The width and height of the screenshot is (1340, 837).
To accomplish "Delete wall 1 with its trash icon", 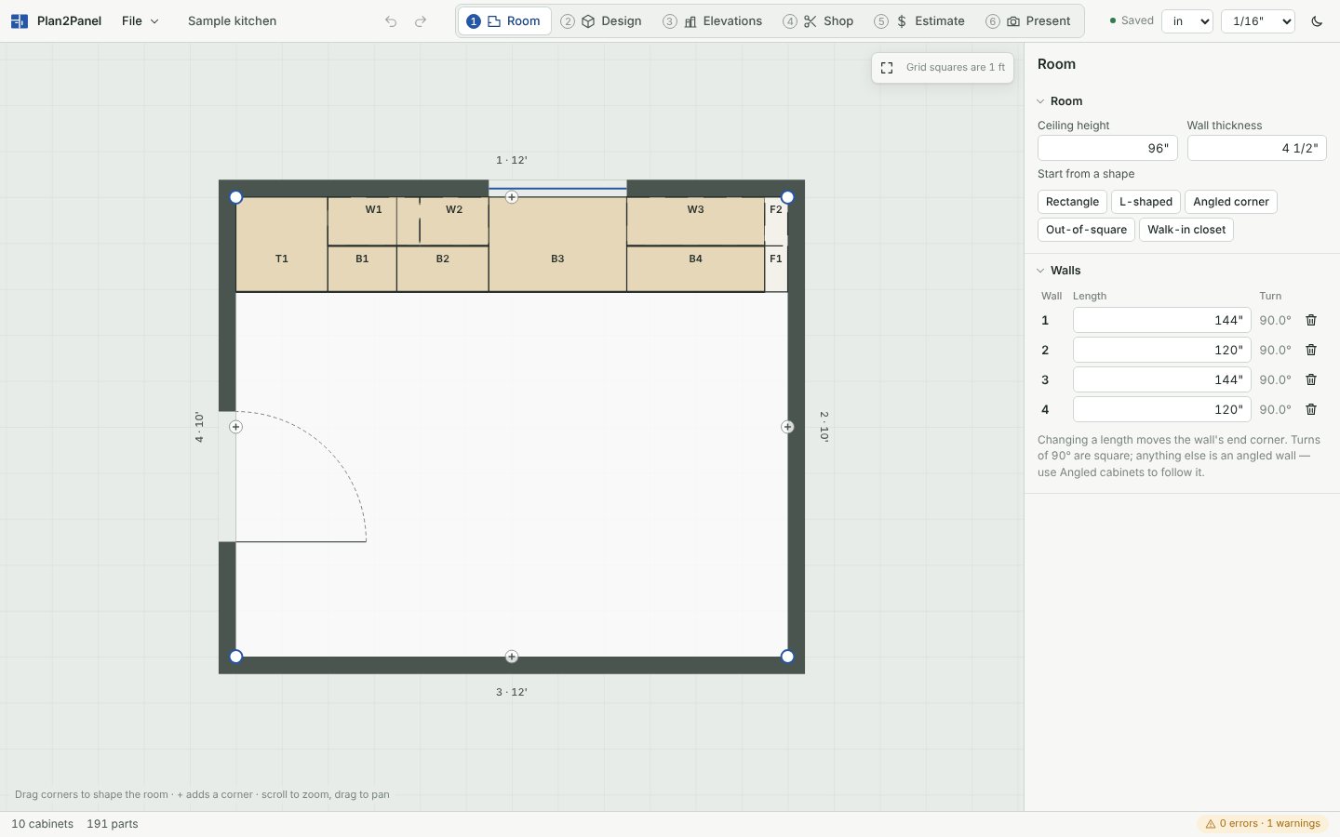I will coord(1311,320).
